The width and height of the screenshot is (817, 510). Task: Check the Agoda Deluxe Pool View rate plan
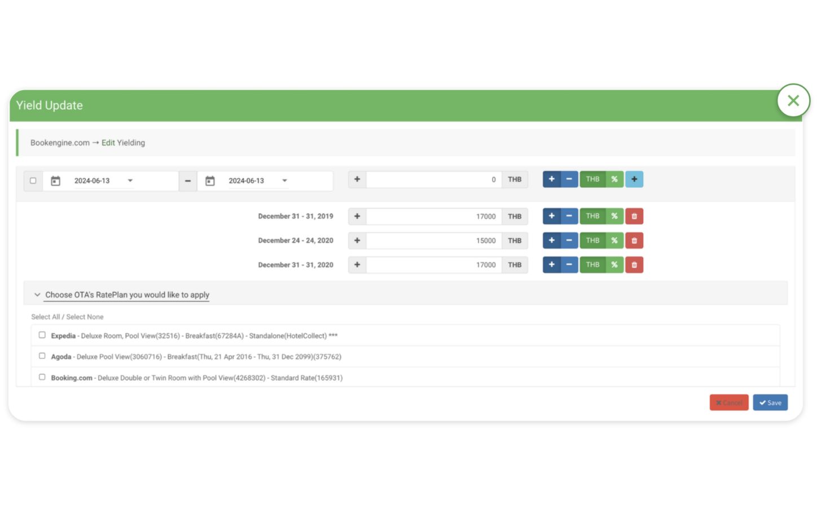pos(42,356)
